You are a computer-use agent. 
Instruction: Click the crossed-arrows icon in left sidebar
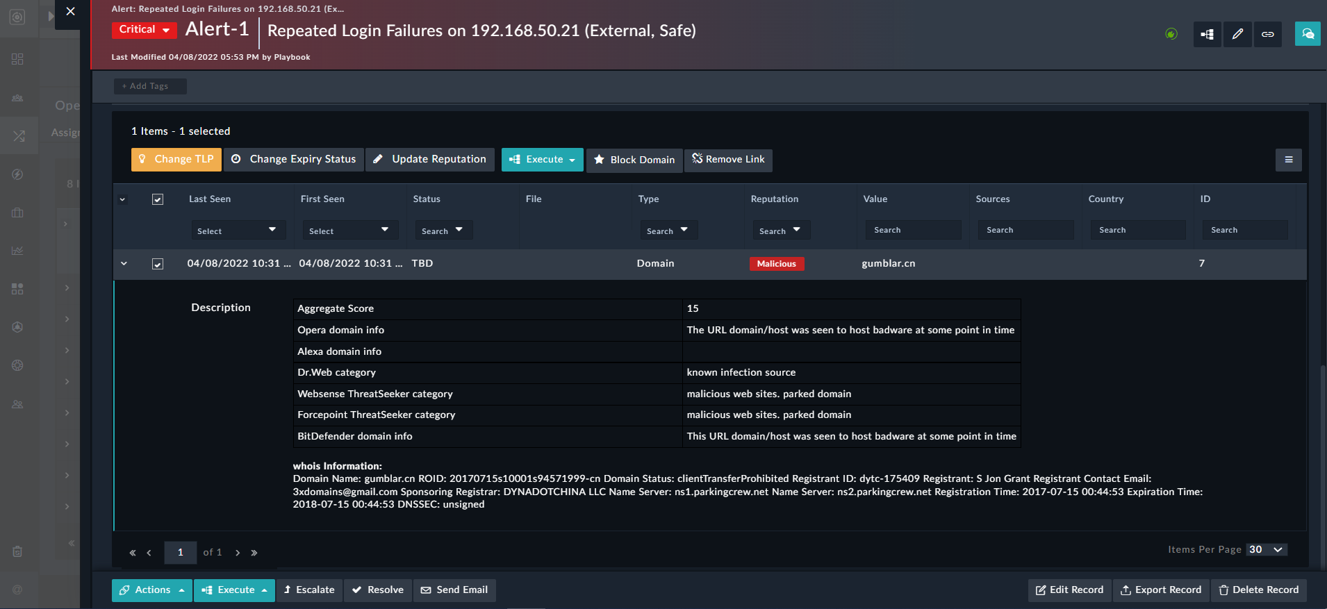click(x=18, y=136)
